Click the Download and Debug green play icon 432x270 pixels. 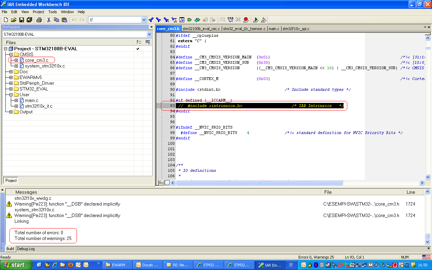[x=256, y=20]
